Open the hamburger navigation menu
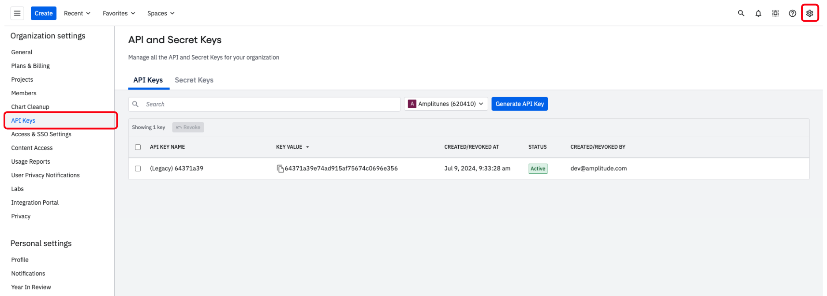Screen dimensions: 827x296 17,13
